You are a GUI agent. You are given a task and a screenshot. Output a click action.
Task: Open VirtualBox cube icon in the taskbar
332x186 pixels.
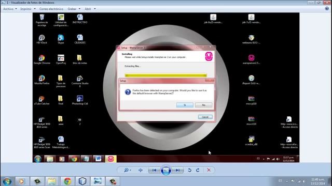click(82, 181)
